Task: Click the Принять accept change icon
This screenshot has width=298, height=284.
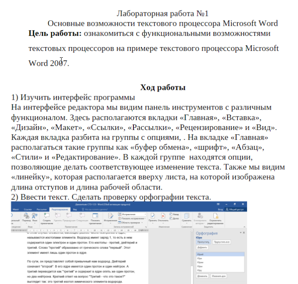Action: [153, 216]
